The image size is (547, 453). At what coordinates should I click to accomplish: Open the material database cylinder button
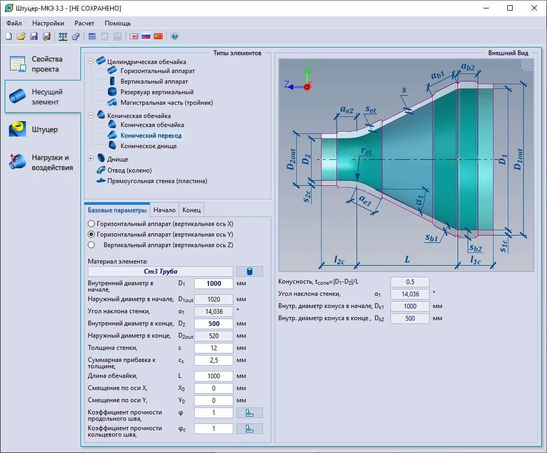[249, 271]
